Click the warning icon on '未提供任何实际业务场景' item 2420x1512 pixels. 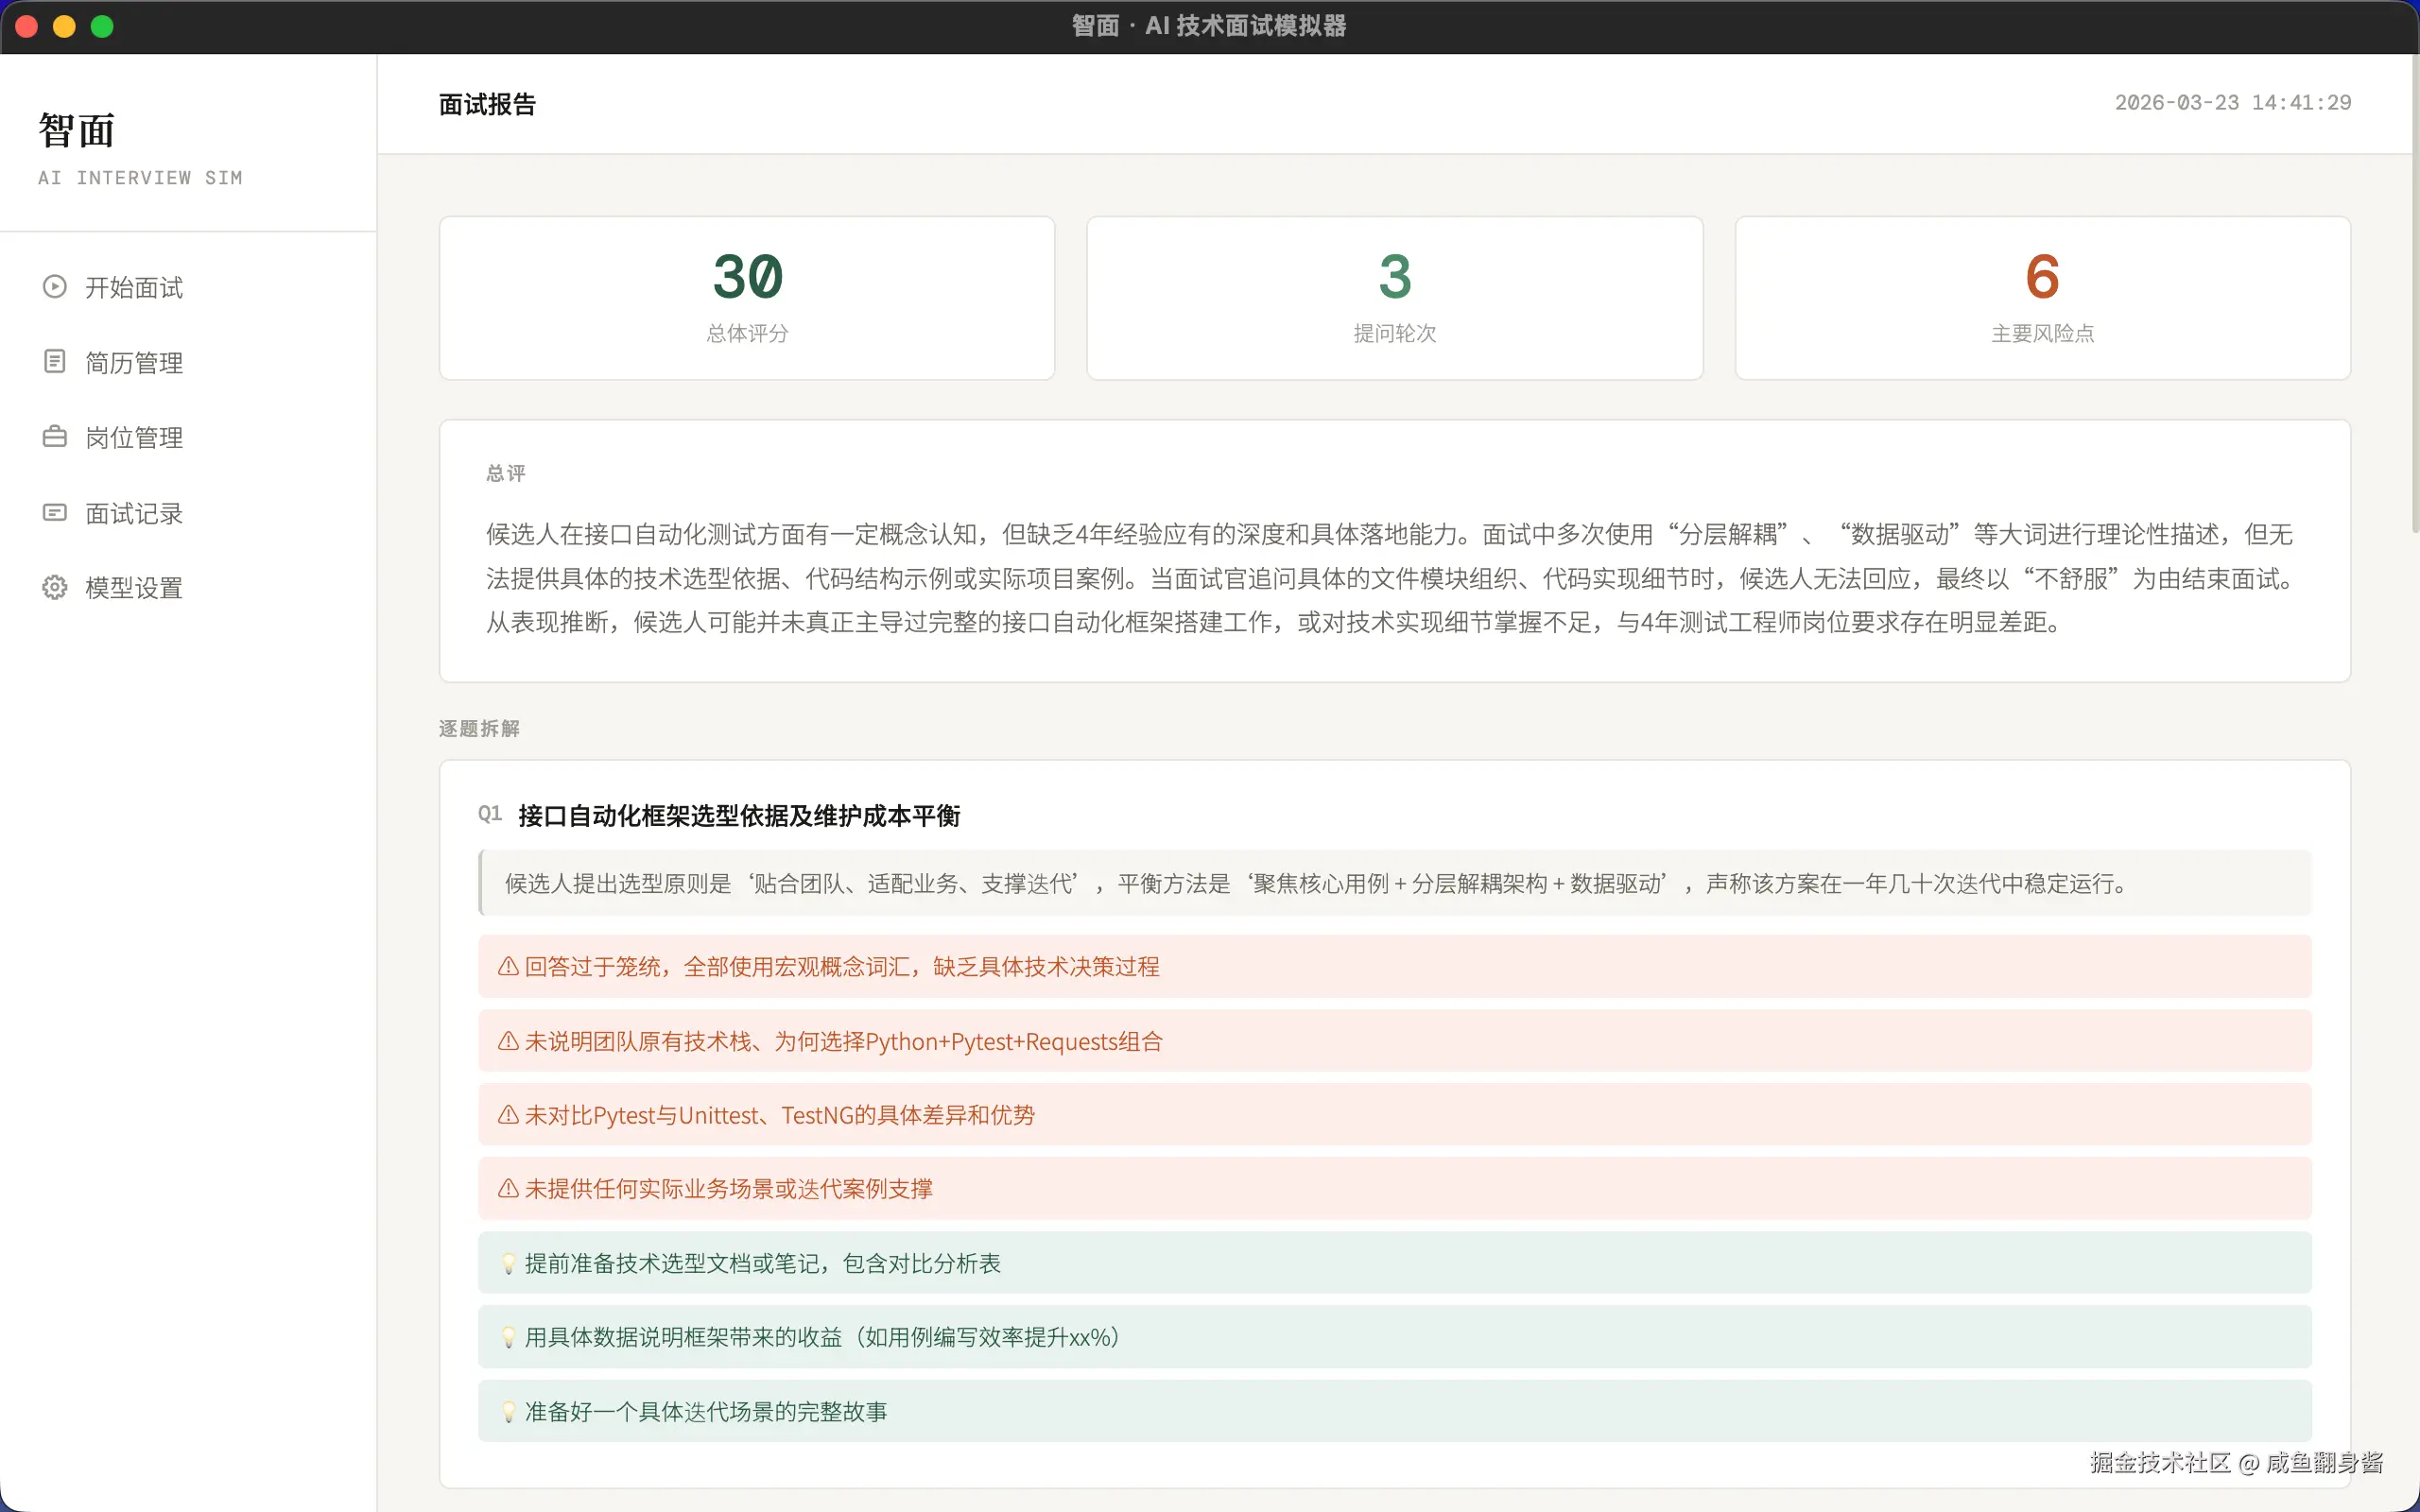pyautogui.click(x=507, y=1188)
